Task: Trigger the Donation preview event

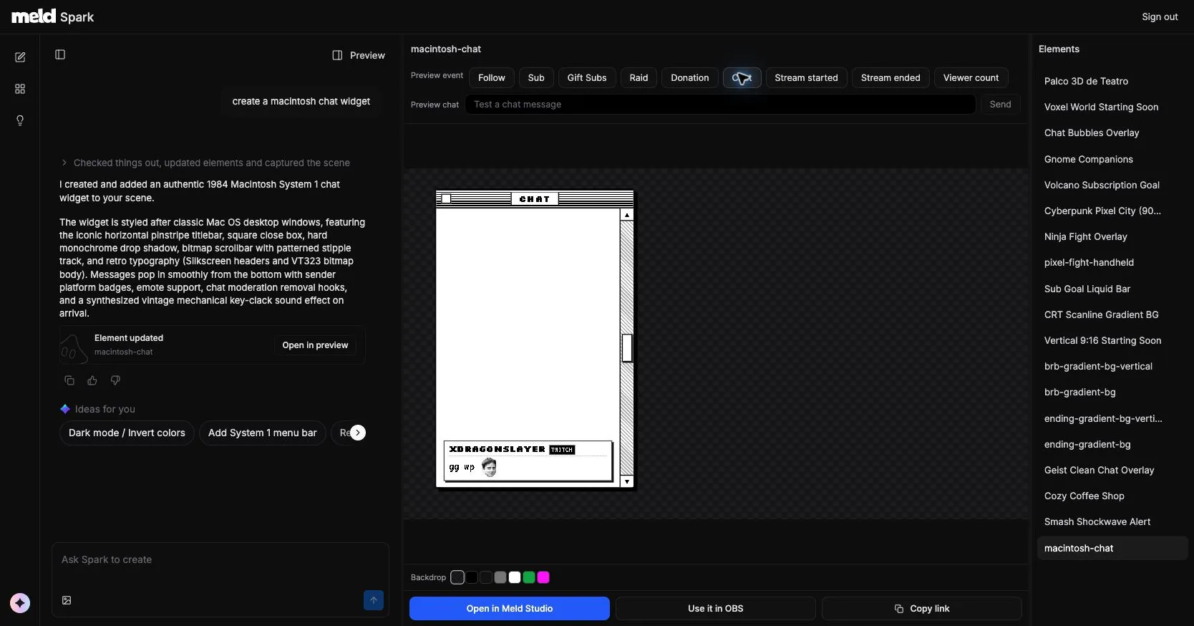Action: [x=690, y=78]
